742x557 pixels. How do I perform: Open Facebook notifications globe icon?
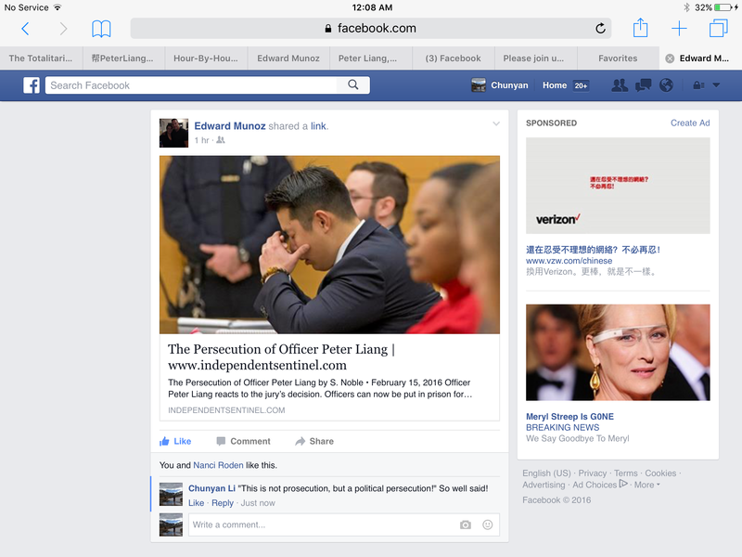point(665,85)
